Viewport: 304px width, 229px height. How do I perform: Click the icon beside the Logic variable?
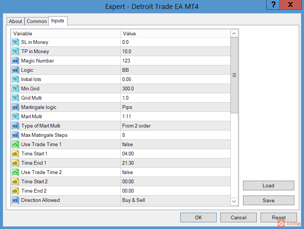(15, 70)
